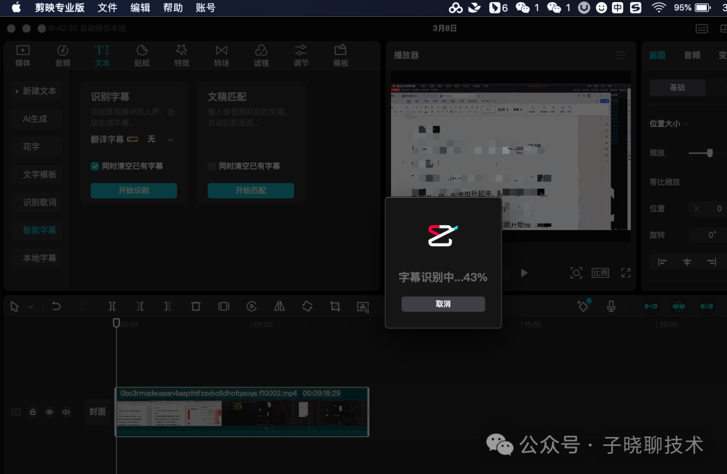The height and width of the screenshot is (474, 727).
Task: Click the align left icon in properties panel
Action: [x=662, y=262]
